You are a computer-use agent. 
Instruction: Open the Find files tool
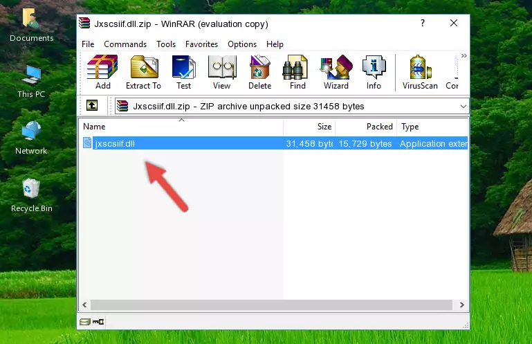click(297, 72)
